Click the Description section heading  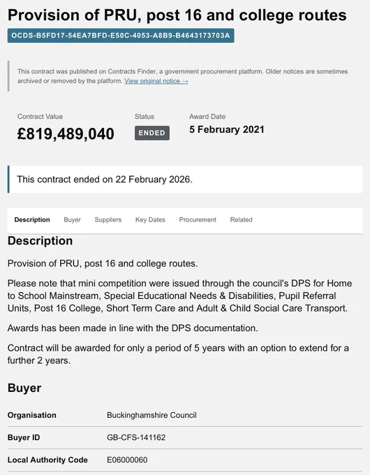pos(40,241)
